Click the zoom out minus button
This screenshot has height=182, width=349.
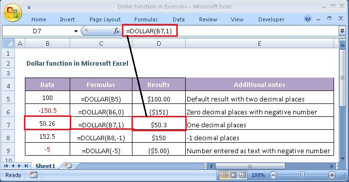coord(273,175)
